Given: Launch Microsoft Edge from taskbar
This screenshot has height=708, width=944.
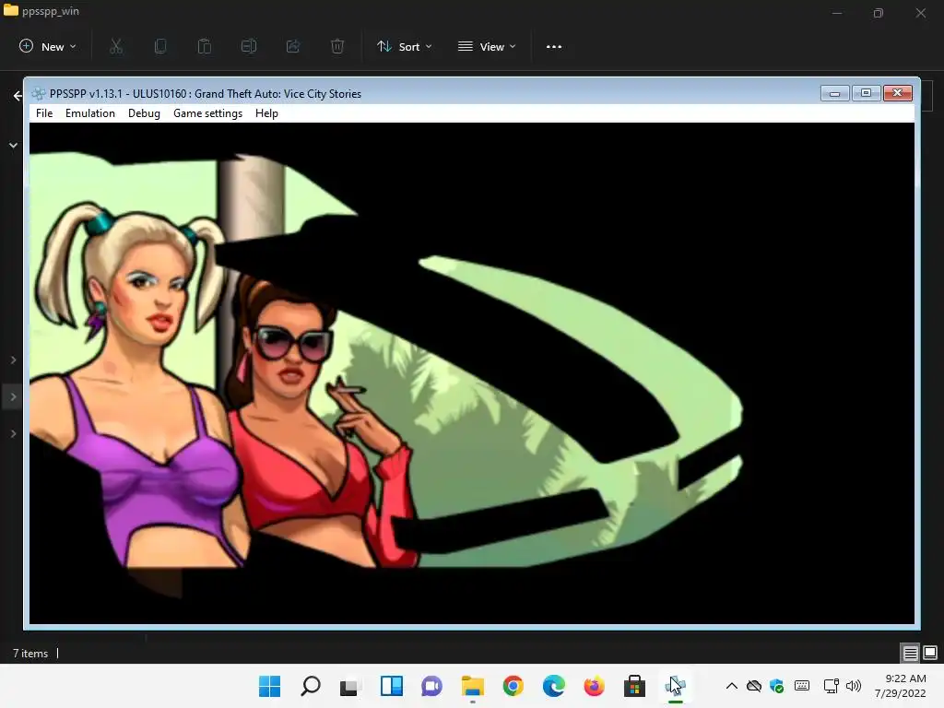Looking at the screenshot, I should coord(553,686).
